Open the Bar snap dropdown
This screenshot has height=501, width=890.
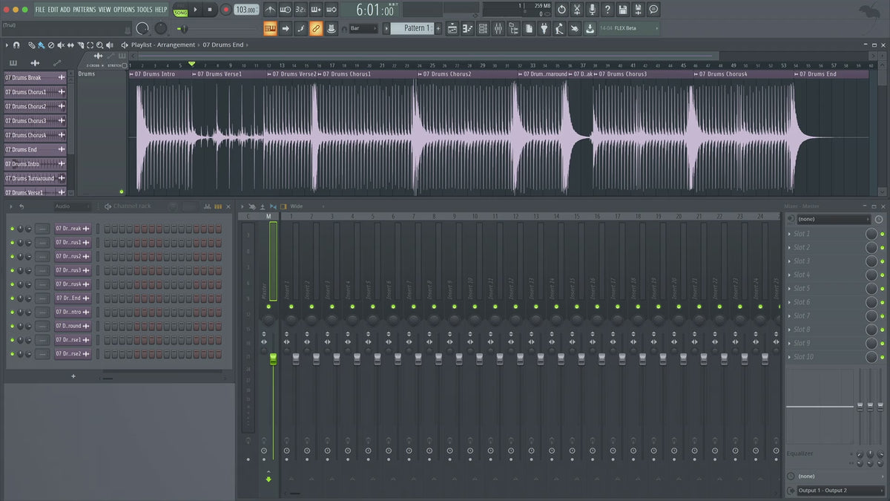point(363,28)
